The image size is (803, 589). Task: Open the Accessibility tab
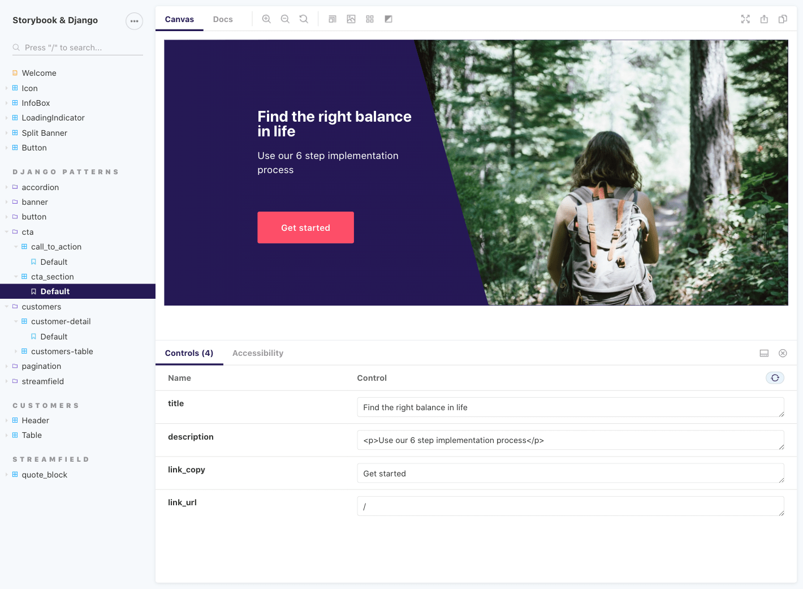coord(258,353)
